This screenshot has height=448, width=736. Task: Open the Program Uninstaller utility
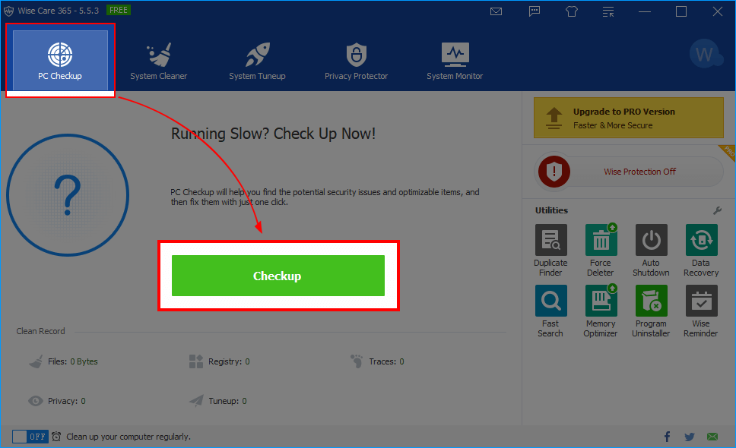(651, 311)
